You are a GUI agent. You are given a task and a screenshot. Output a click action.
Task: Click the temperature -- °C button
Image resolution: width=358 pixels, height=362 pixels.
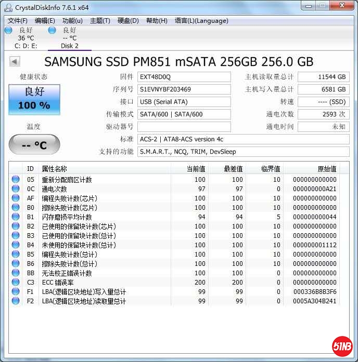tap(34, 145)
